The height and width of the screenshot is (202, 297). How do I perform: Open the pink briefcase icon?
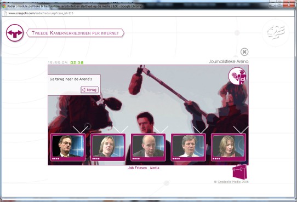[x=240, y=171]
